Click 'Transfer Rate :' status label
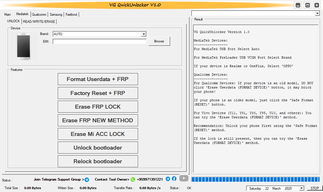 point(124,188)
